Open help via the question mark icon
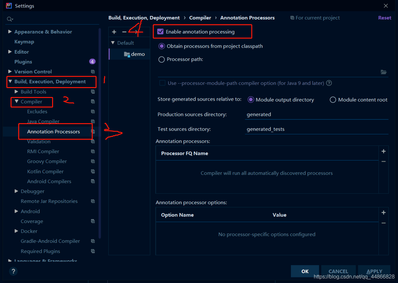Screen dimensions: 398x283 (x=13, y=271)
